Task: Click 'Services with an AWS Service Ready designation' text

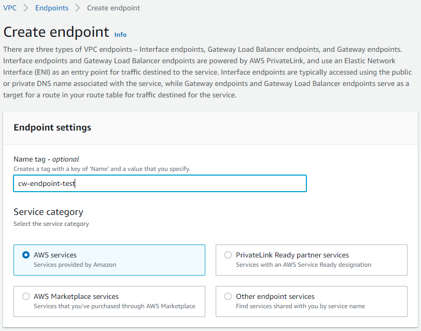Action: (x=304, y=265)
